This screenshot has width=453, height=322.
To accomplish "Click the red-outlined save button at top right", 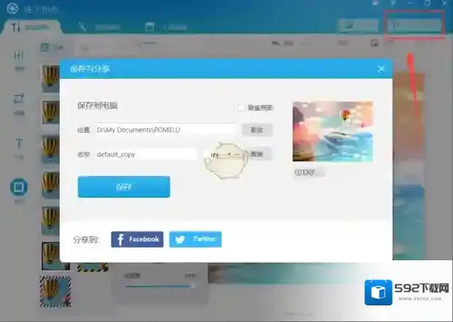I will point(414,26).
